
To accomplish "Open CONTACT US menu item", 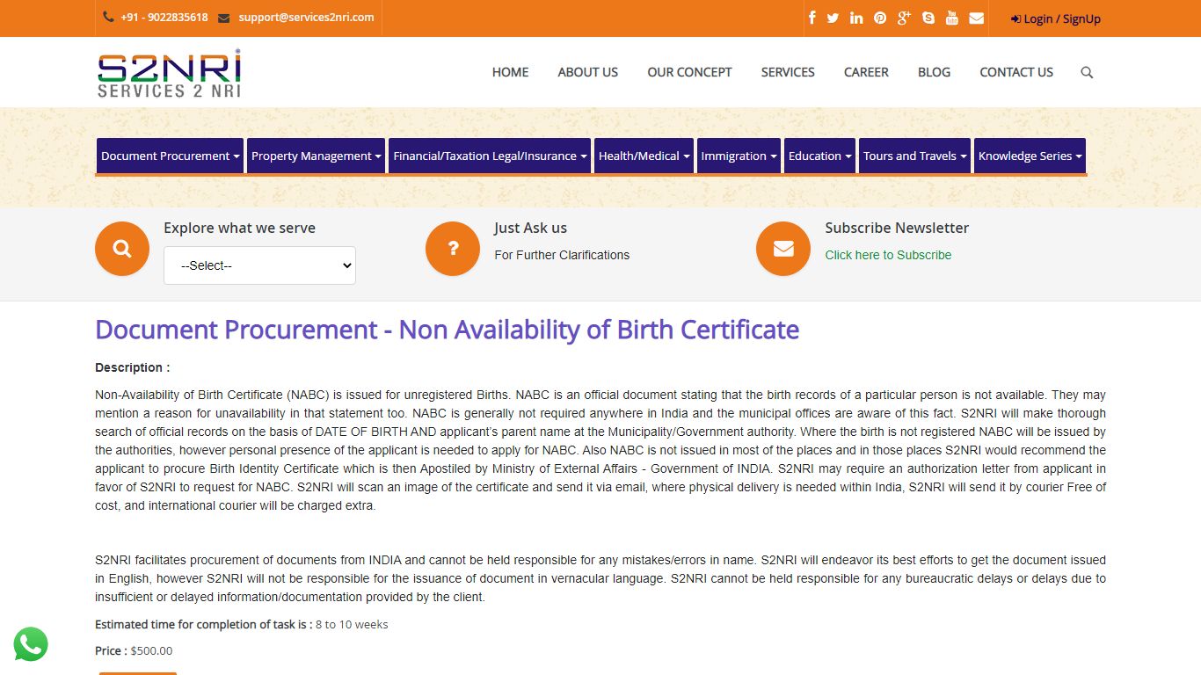I will (1016, 72).
